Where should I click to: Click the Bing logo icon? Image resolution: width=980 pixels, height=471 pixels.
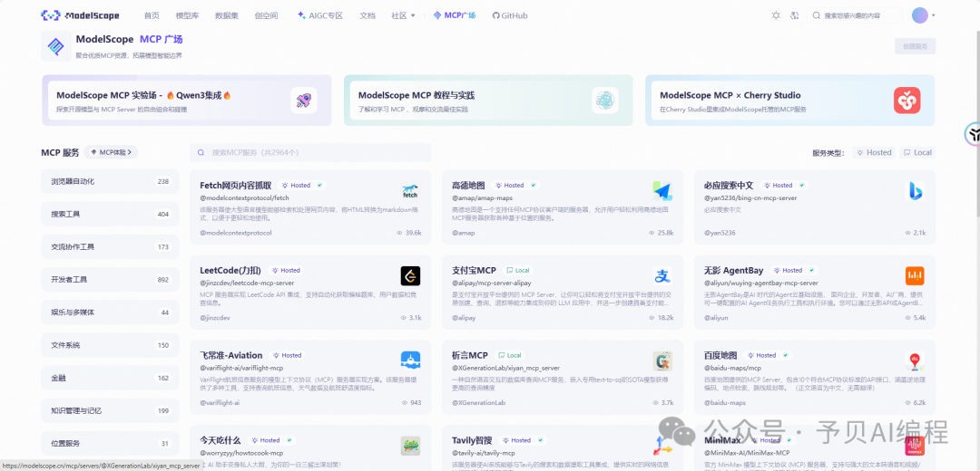tap(915, 191)
